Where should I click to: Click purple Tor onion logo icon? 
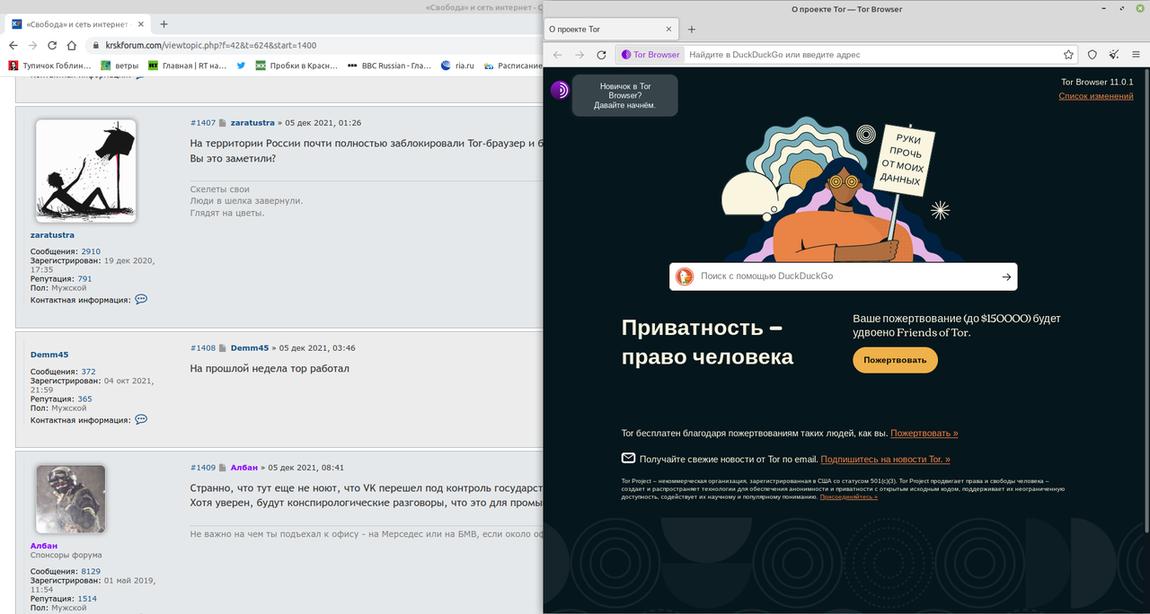pyautogui.click(x=559, y=90)
